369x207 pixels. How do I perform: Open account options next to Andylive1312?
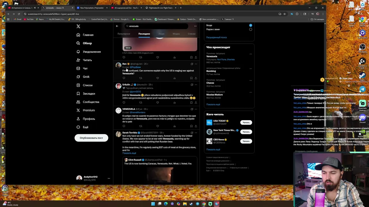pyautogui.click(x=109, y=179)
